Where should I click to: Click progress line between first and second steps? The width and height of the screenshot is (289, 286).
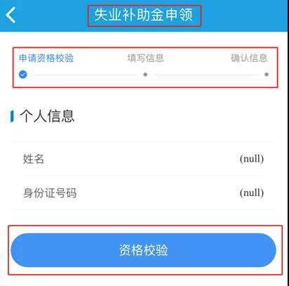coord(86,74)
